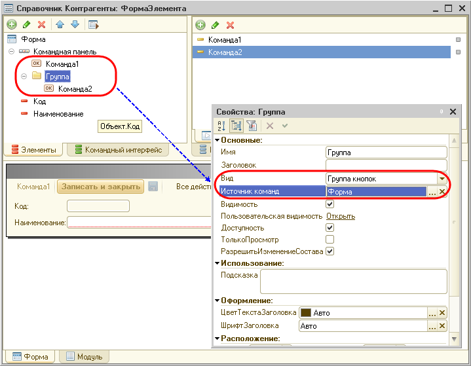Clear the Источник команд field with its X button
Image resolution: width=471 pixels, height=366 pixels.
442,192
